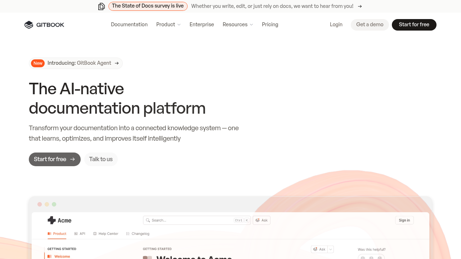
Task: Open the Documentation nav item
Action: pos(129,24)
